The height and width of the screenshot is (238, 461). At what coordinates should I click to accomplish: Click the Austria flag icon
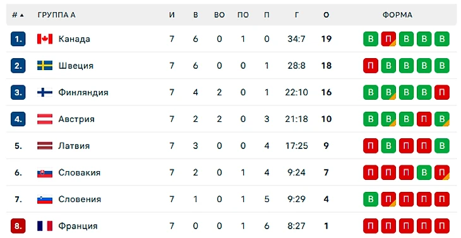[45, 119]
